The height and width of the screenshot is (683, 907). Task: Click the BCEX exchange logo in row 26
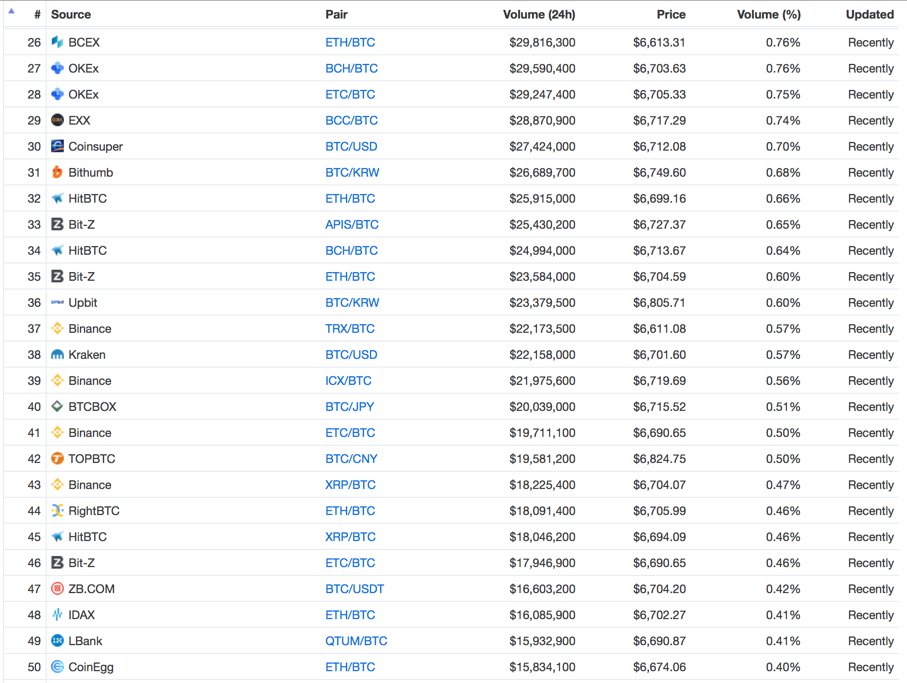[x=58, y=42]
